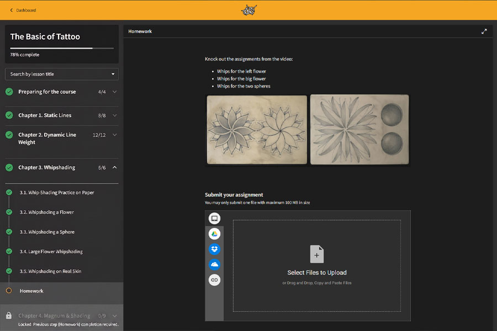Open lesson 3.2 Whipshading a Flower
Screen dimensions: 497x331
(46, 212)
